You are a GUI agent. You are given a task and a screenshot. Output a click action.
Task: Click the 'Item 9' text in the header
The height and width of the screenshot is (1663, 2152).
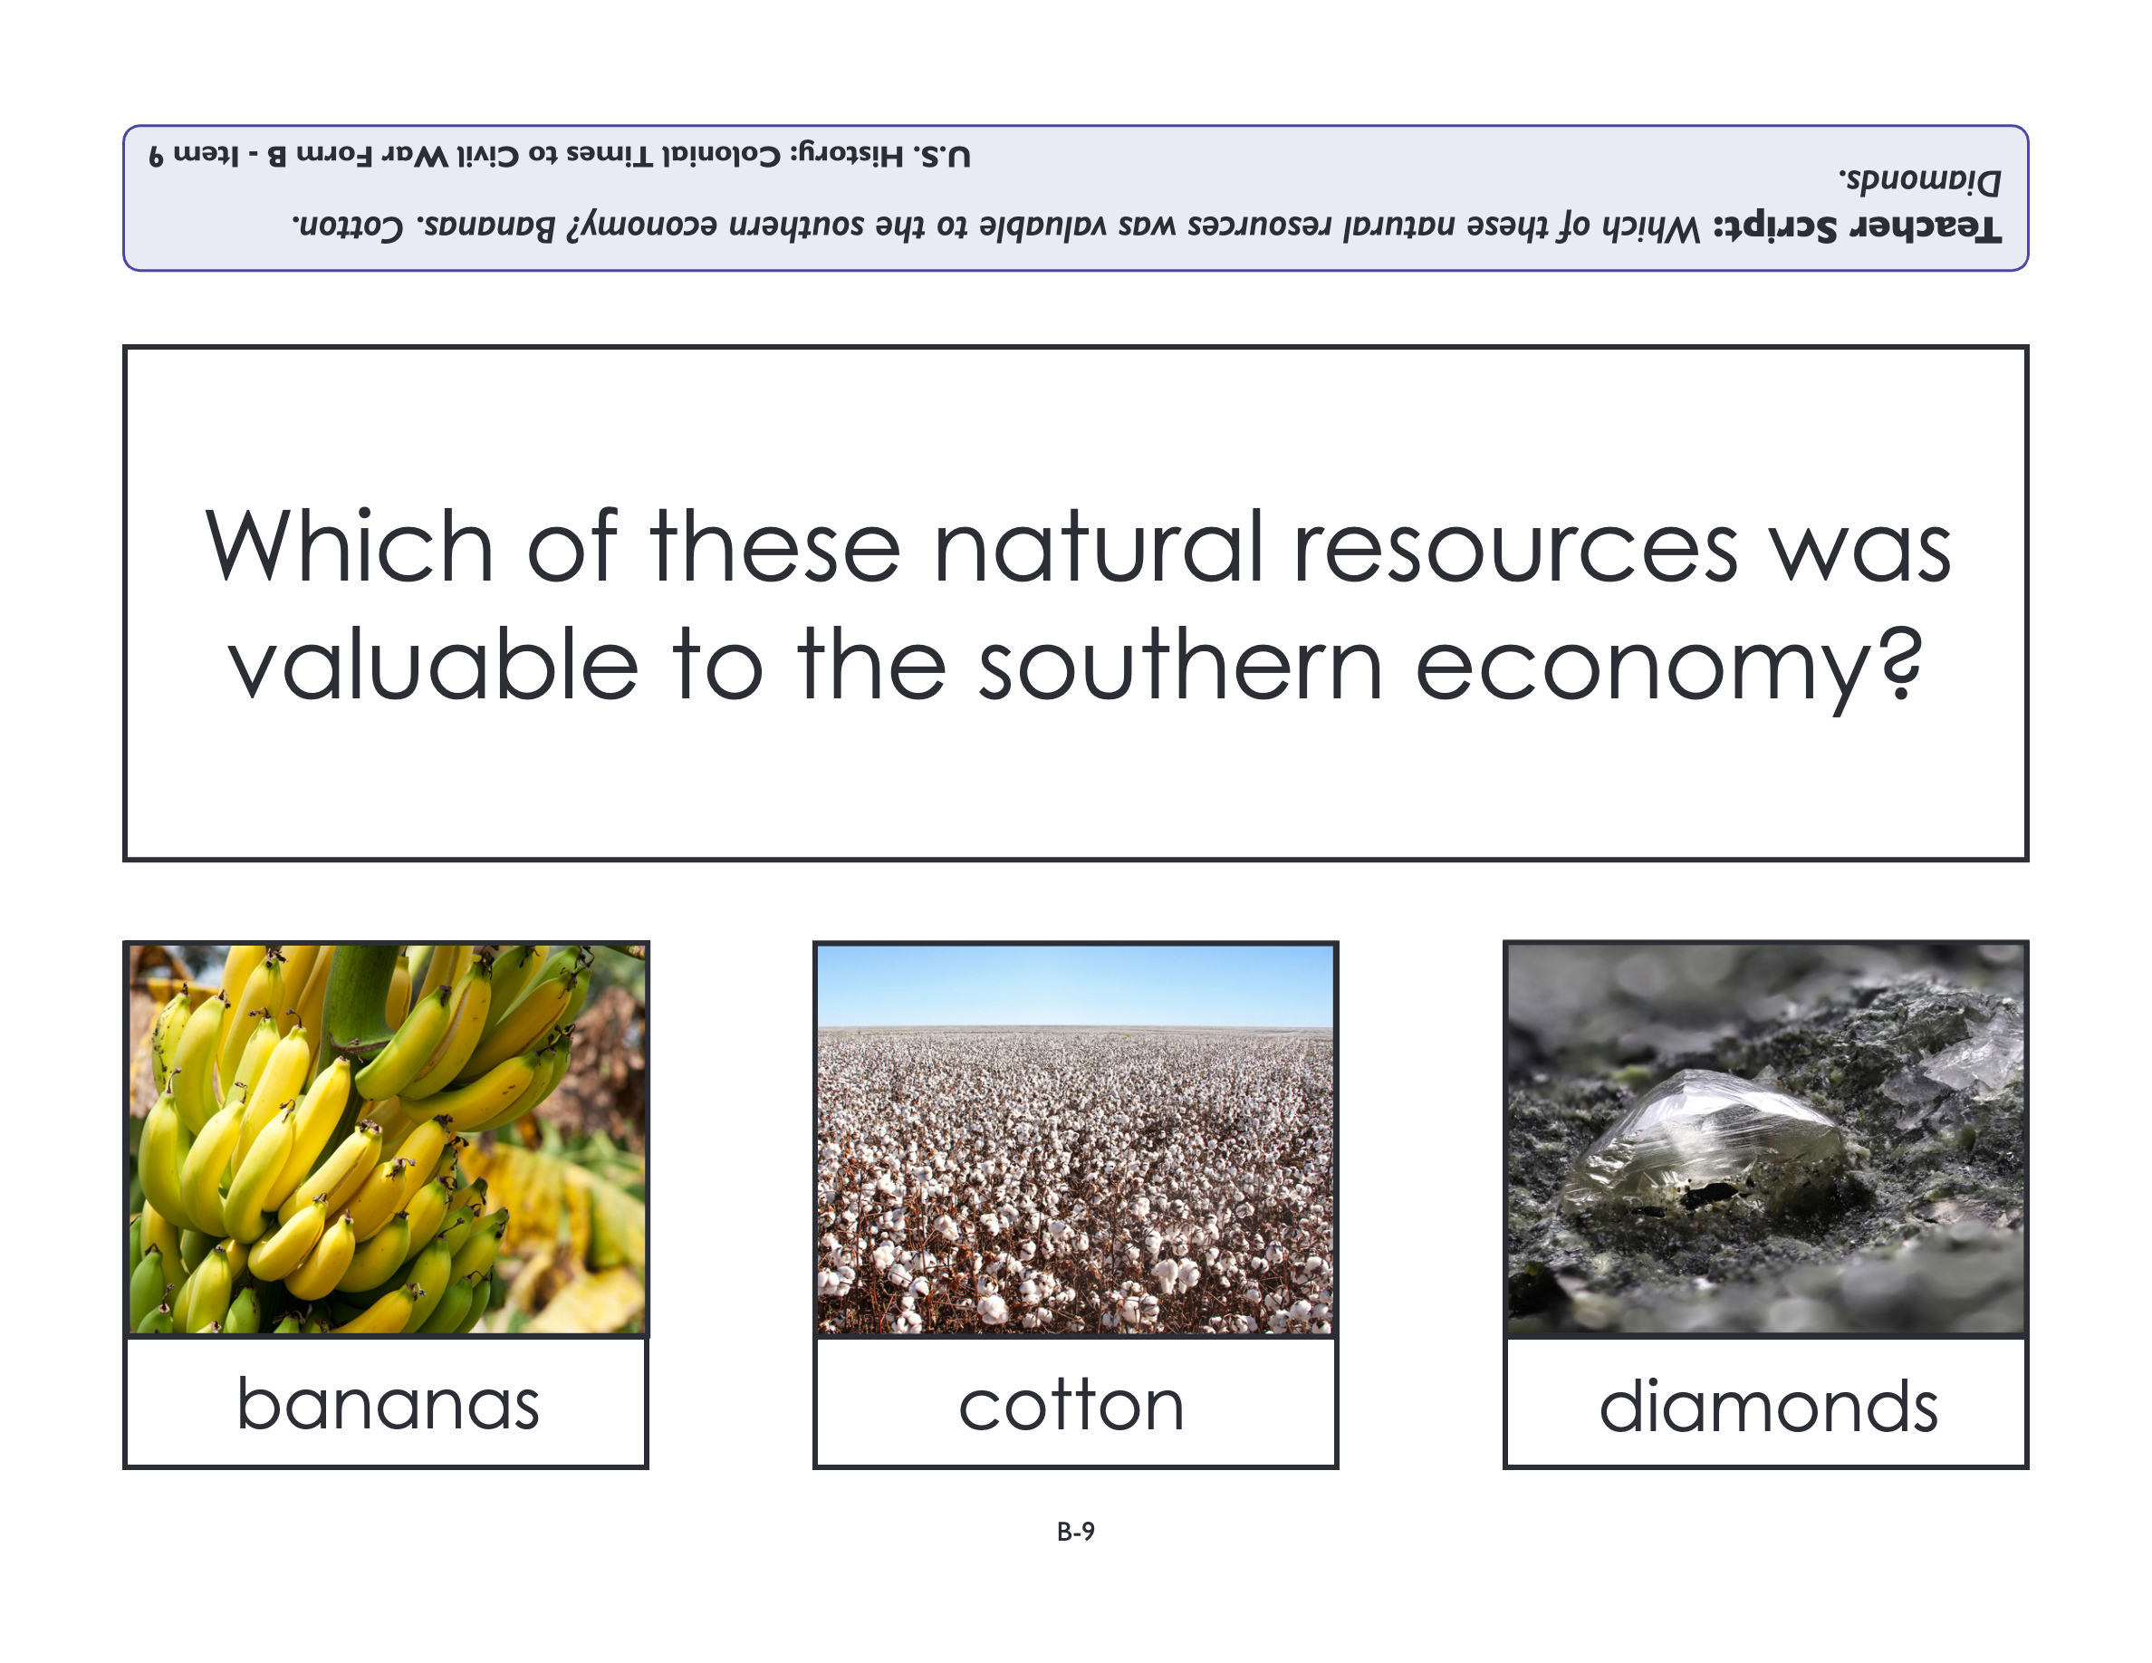[x=195, y=155]
